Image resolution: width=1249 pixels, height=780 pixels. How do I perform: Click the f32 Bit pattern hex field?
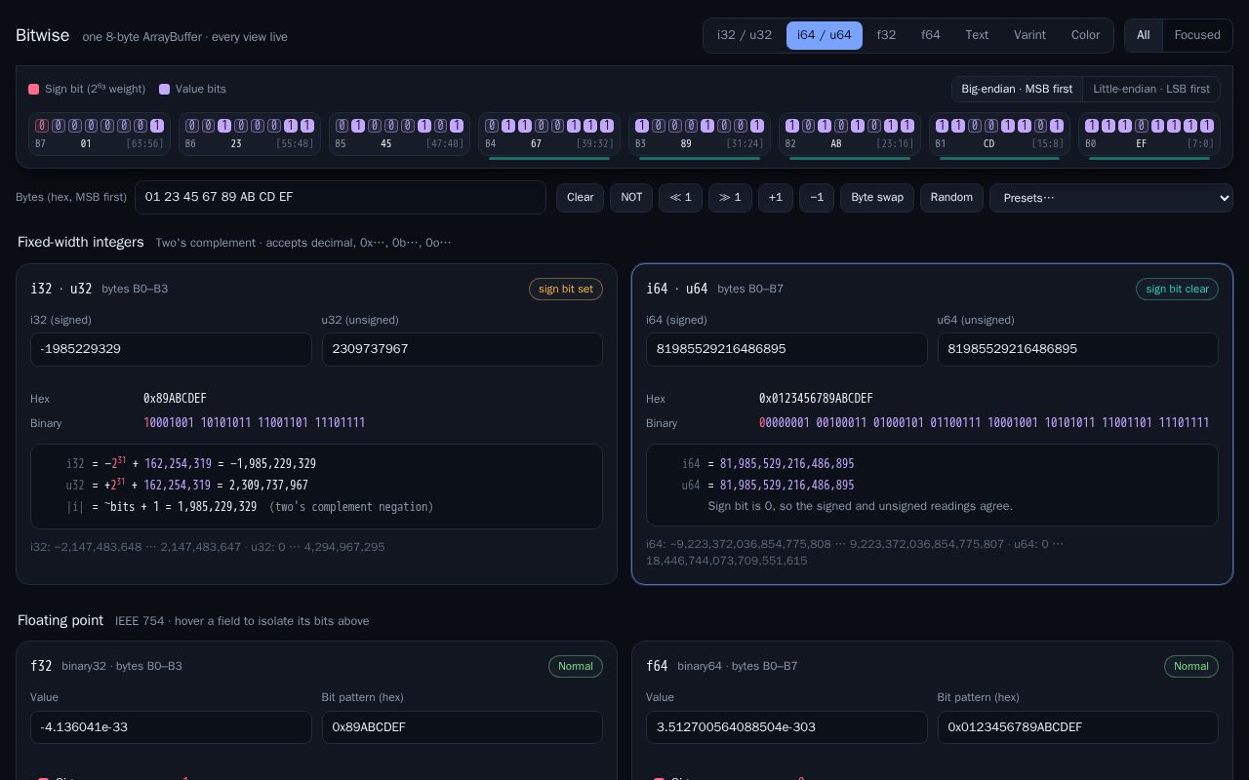[x=463, y=727]
